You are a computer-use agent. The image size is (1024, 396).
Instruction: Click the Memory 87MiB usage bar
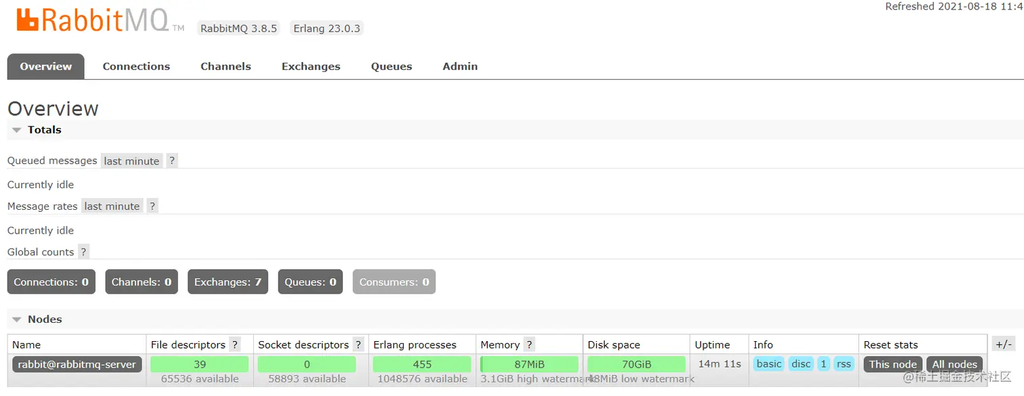tap(530, 364)
